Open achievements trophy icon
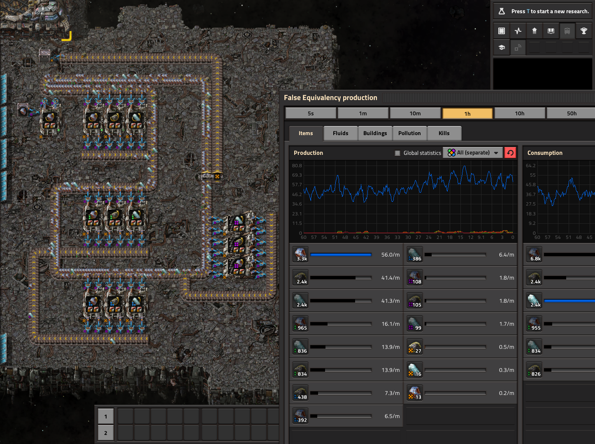 (x=584, y=31)
